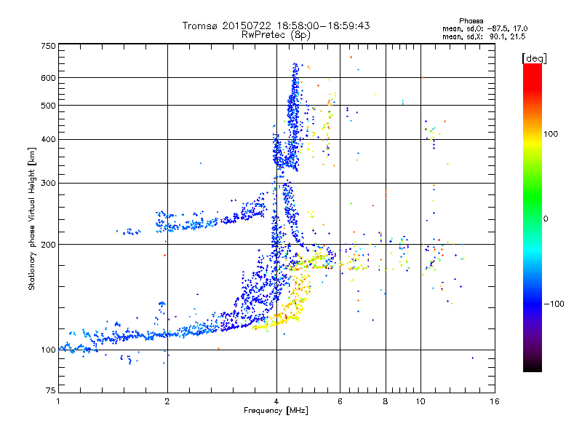Viewport: 582px width, 437px height.
Task: Click the 'Stationary phase Virtual Height [km]' y-axis label
Action: [x=31, y=219]
